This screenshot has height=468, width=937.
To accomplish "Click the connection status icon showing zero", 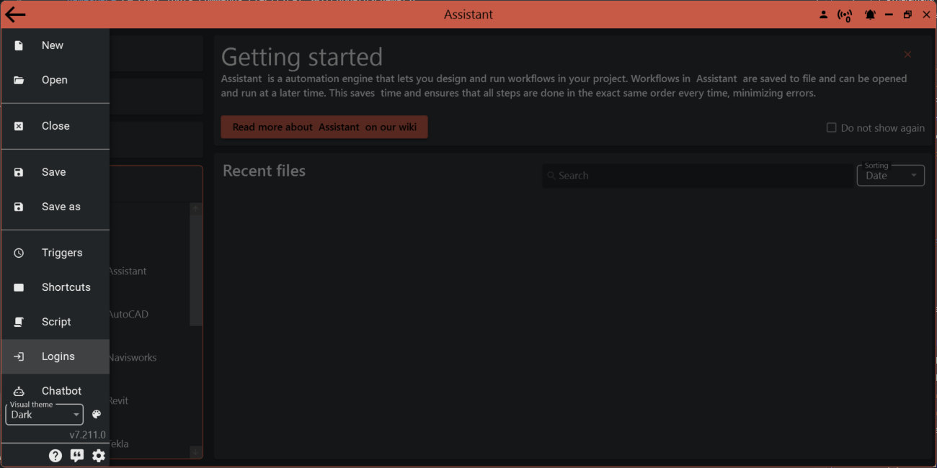I will (845, 14).
